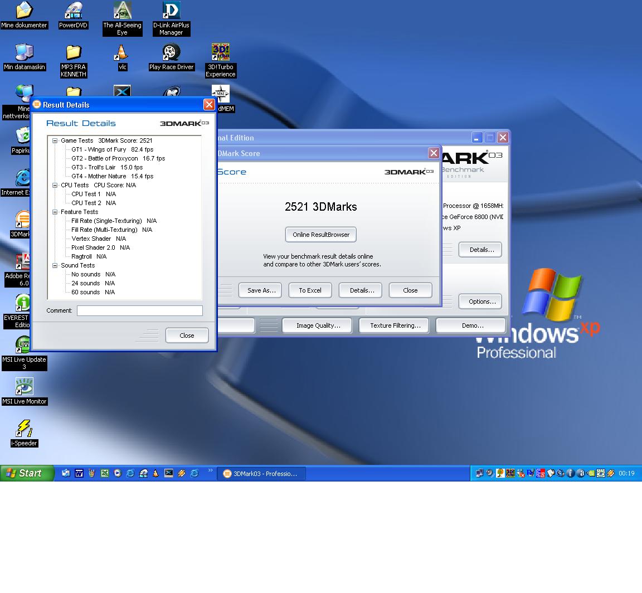Open The All-Seeing Eye shortcut
Screen dimensions: 642x593
coord(122,19)
